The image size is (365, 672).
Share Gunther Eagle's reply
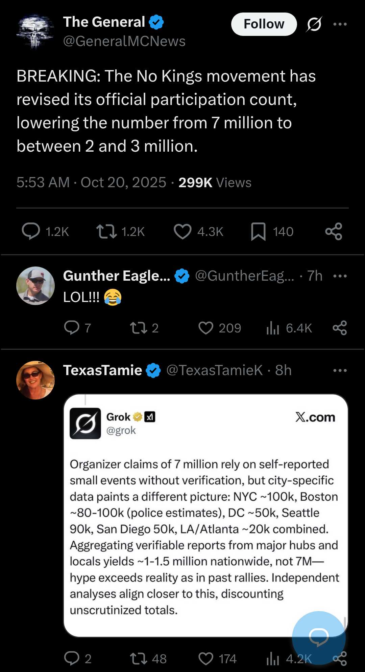(340, 328)
